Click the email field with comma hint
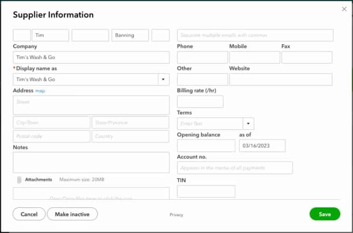The height and width of the screenshot is (233, 353). click(255, 35)
